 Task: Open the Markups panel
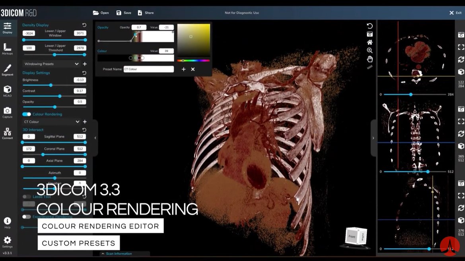click(8, 48)
